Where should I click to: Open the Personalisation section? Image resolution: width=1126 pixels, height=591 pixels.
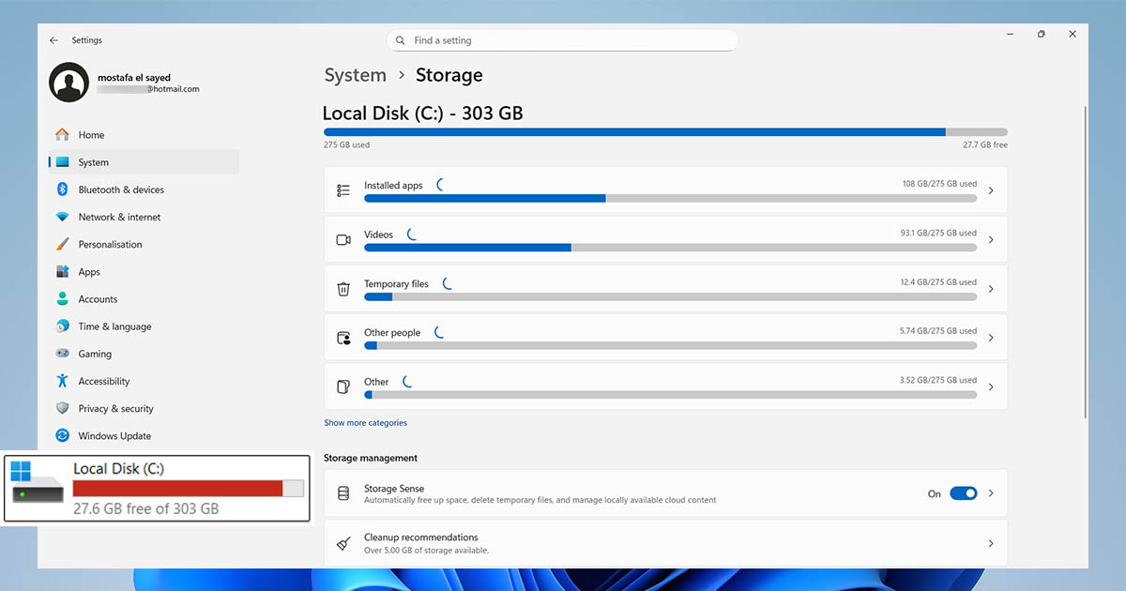[x=144, y=244]
